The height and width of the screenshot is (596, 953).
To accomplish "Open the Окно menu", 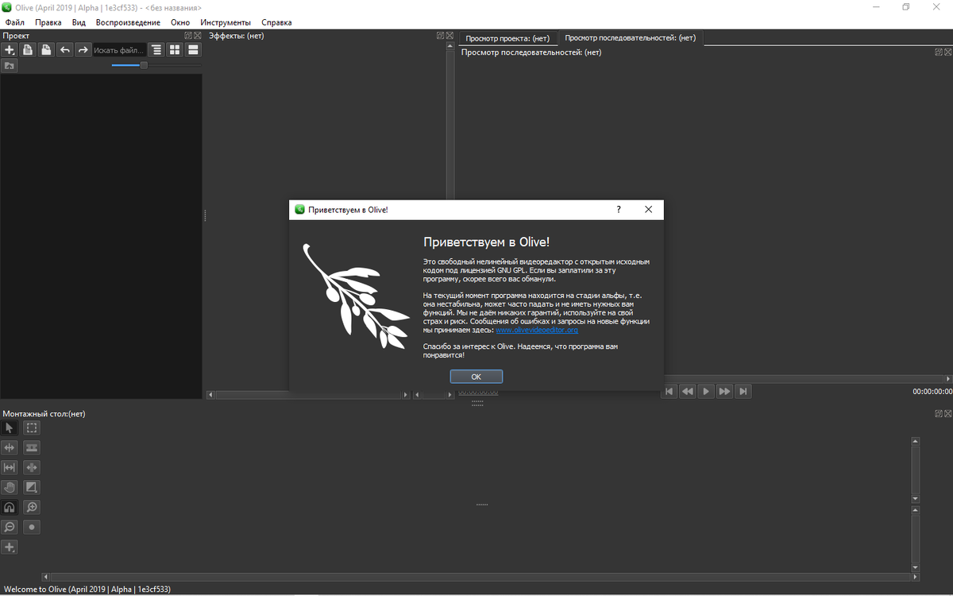I will (180, 22).
